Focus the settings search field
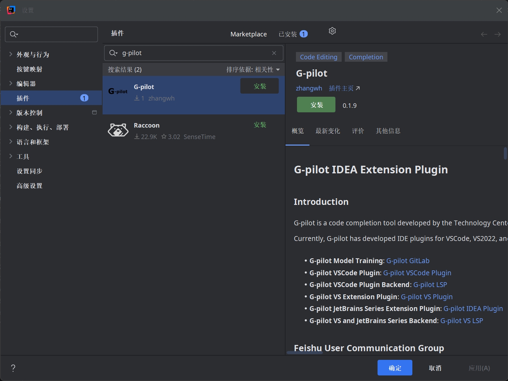 (51, 34)
